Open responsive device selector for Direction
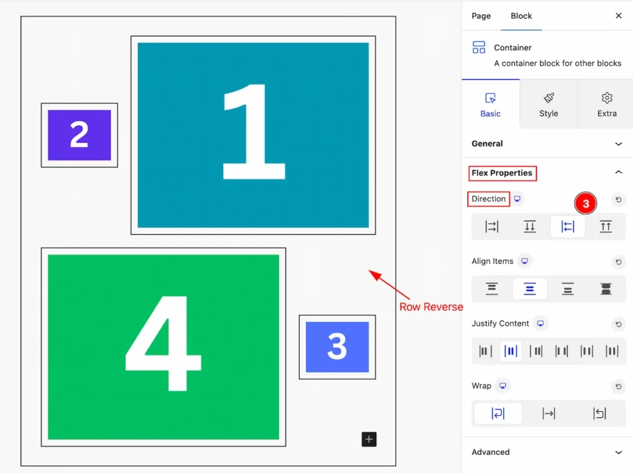The height and width of the screenshot is (473, 633). 517,198
